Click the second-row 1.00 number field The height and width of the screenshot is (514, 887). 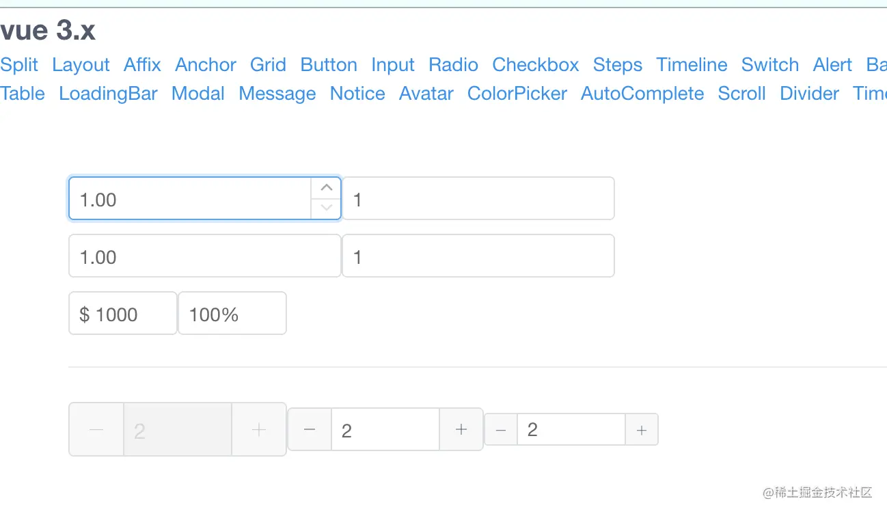(205, 256)
